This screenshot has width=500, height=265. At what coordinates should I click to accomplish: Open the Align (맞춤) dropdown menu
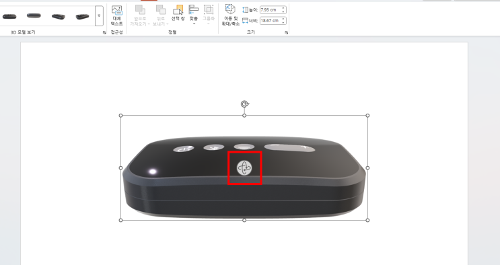pyautogui.click(x=194, y=15)
